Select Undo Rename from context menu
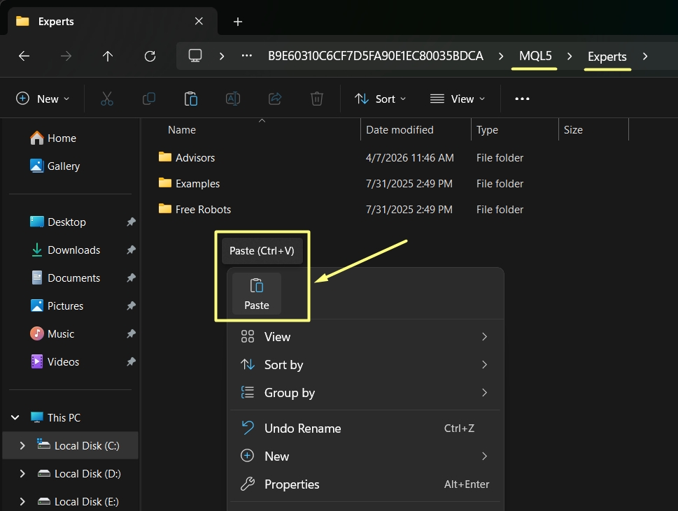 point(302,429)
